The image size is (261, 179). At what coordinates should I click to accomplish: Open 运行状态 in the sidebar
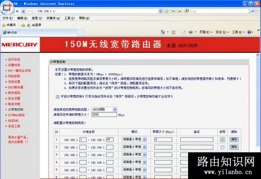[x=14, y=60]
